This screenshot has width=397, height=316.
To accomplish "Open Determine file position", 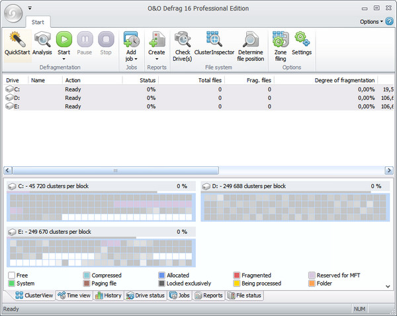I will coord(250,46).
